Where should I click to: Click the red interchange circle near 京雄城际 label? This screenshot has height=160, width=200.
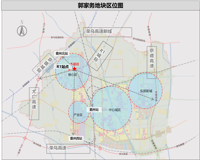tap(38, 80)
